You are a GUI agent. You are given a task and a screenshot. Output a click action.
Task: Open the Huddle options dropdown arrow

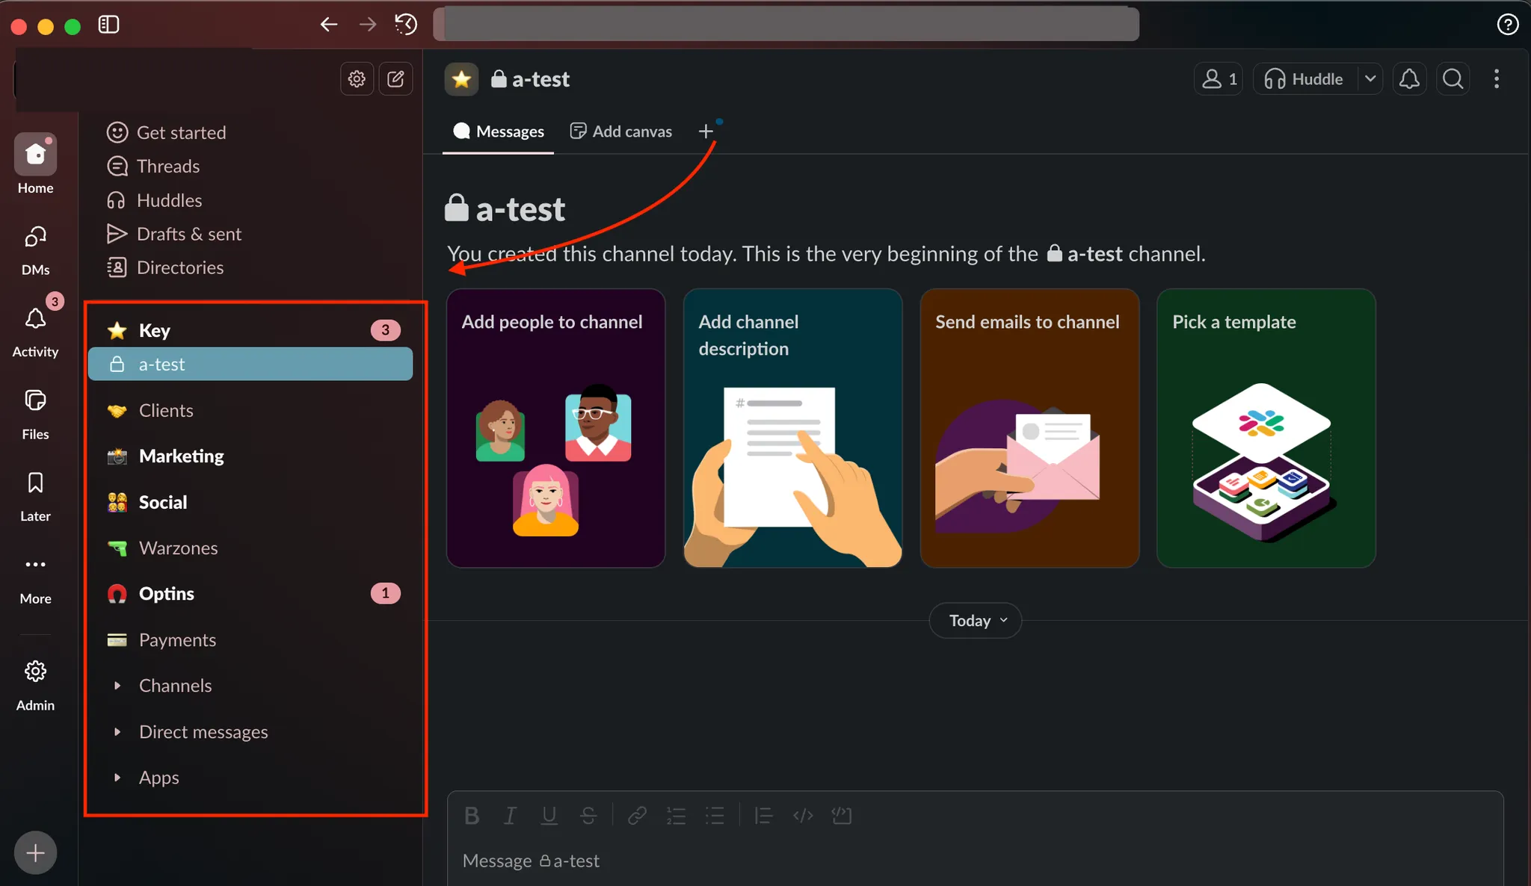[x=1370, y=78]
